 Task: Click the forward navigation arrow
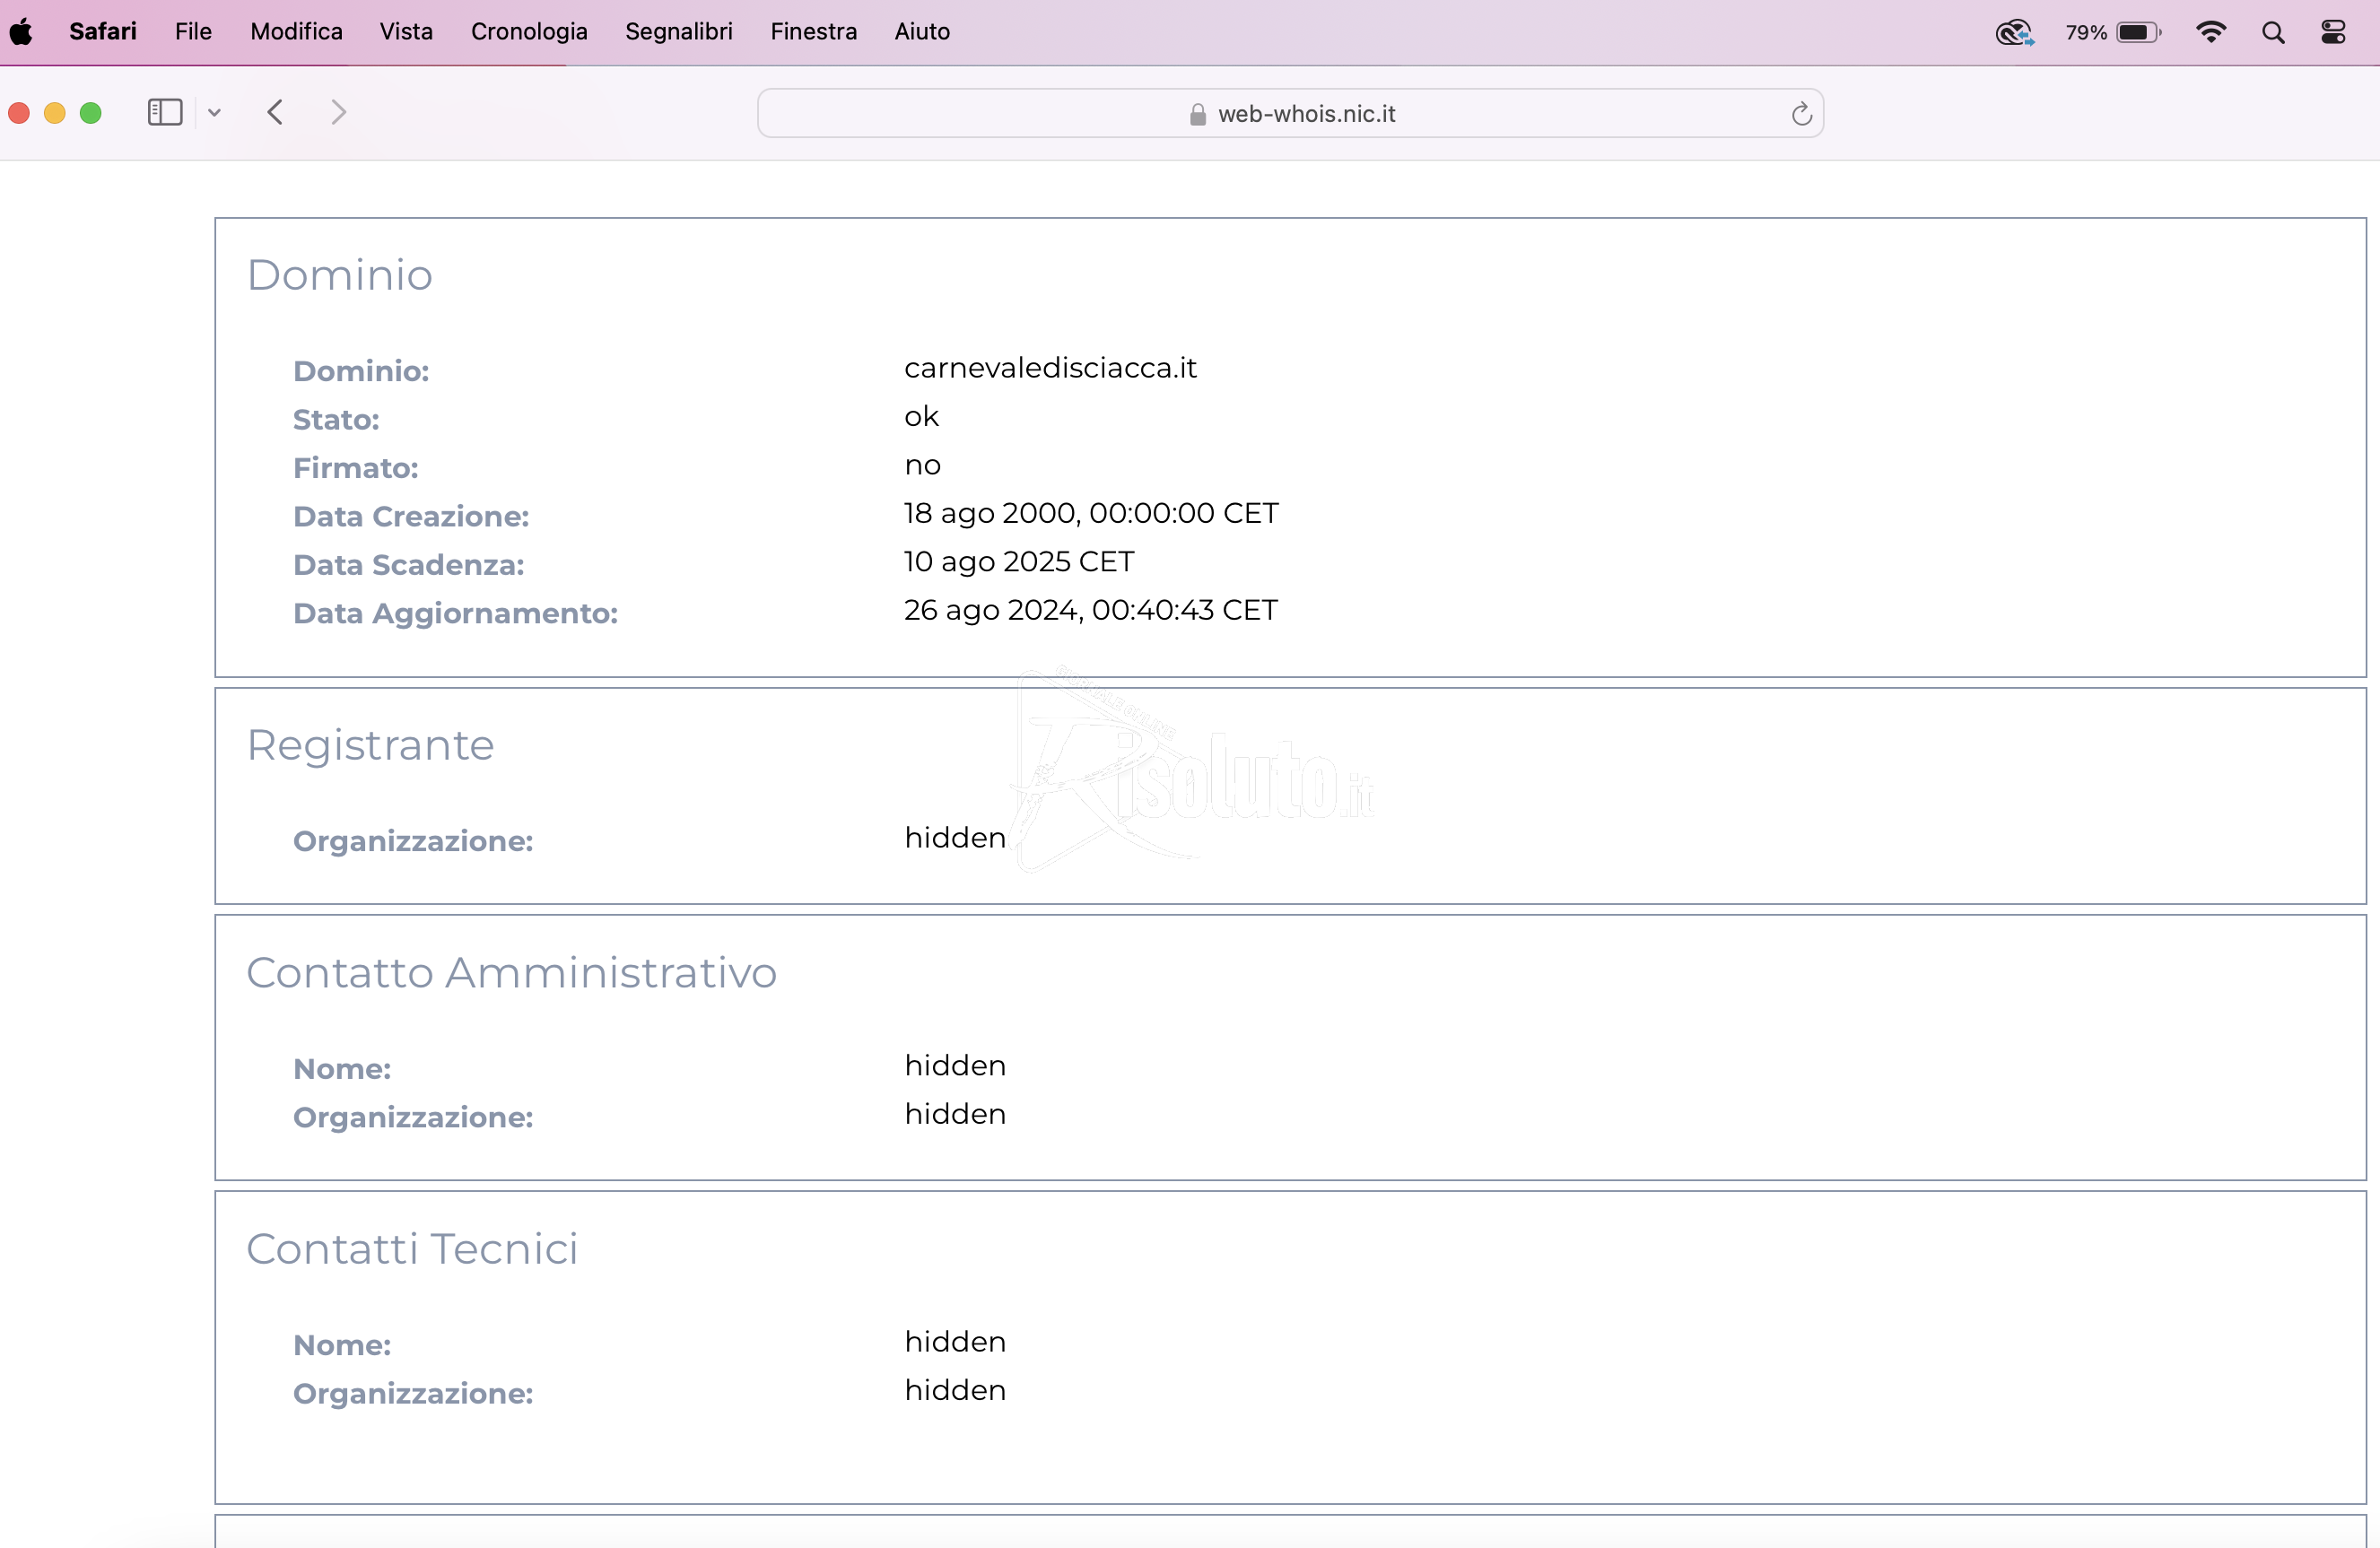click(x=338, y=112)
